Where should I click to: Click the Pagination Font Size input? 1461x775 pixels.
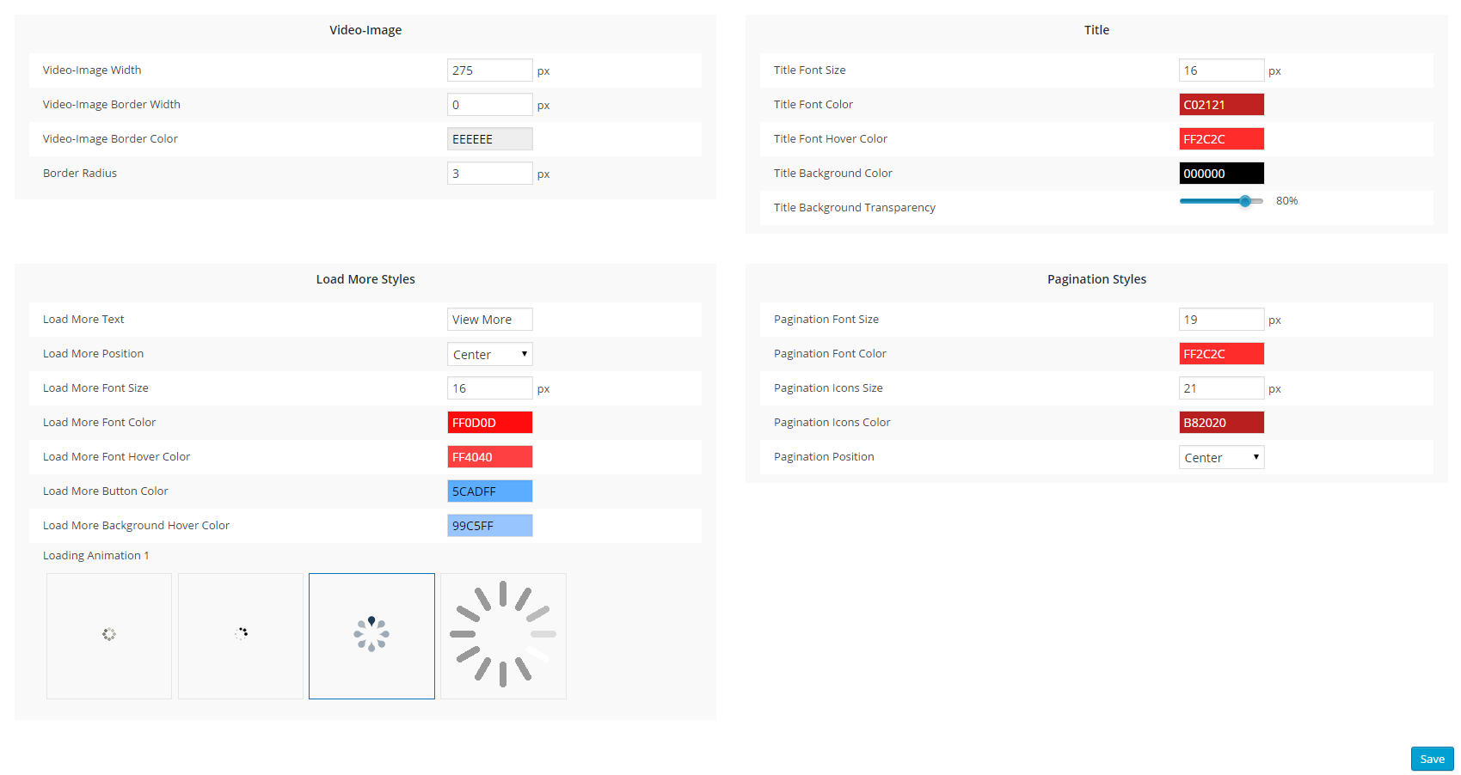coord(1221,320)
